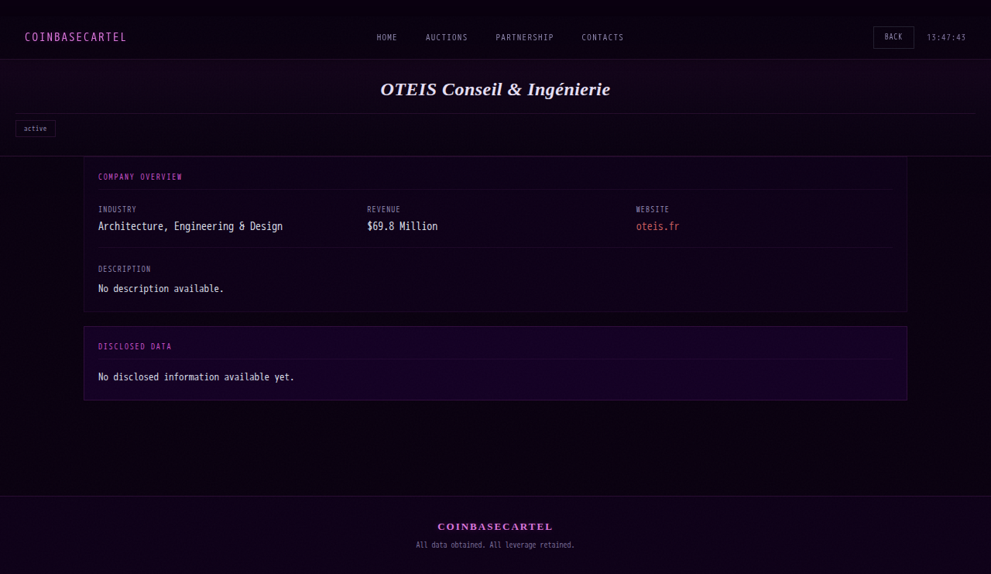Click the REVENUE label
Image resolution: width=991 pixels, height=574 pixels.
tap(383, 209)
